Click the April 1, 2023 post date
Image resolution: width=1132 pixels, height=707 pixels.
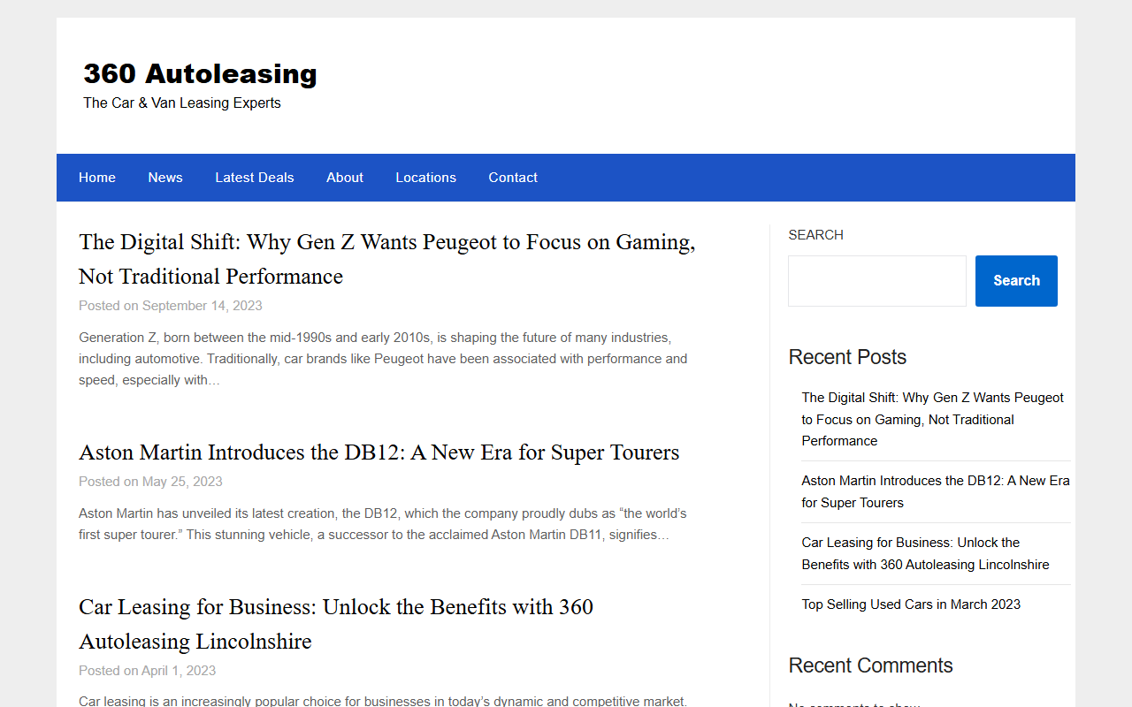pyautogui.click(x=179, y=671)
